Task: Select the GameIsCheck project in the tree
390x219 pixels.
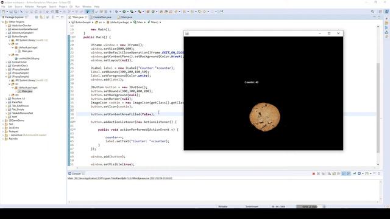Action: point(20,66)
